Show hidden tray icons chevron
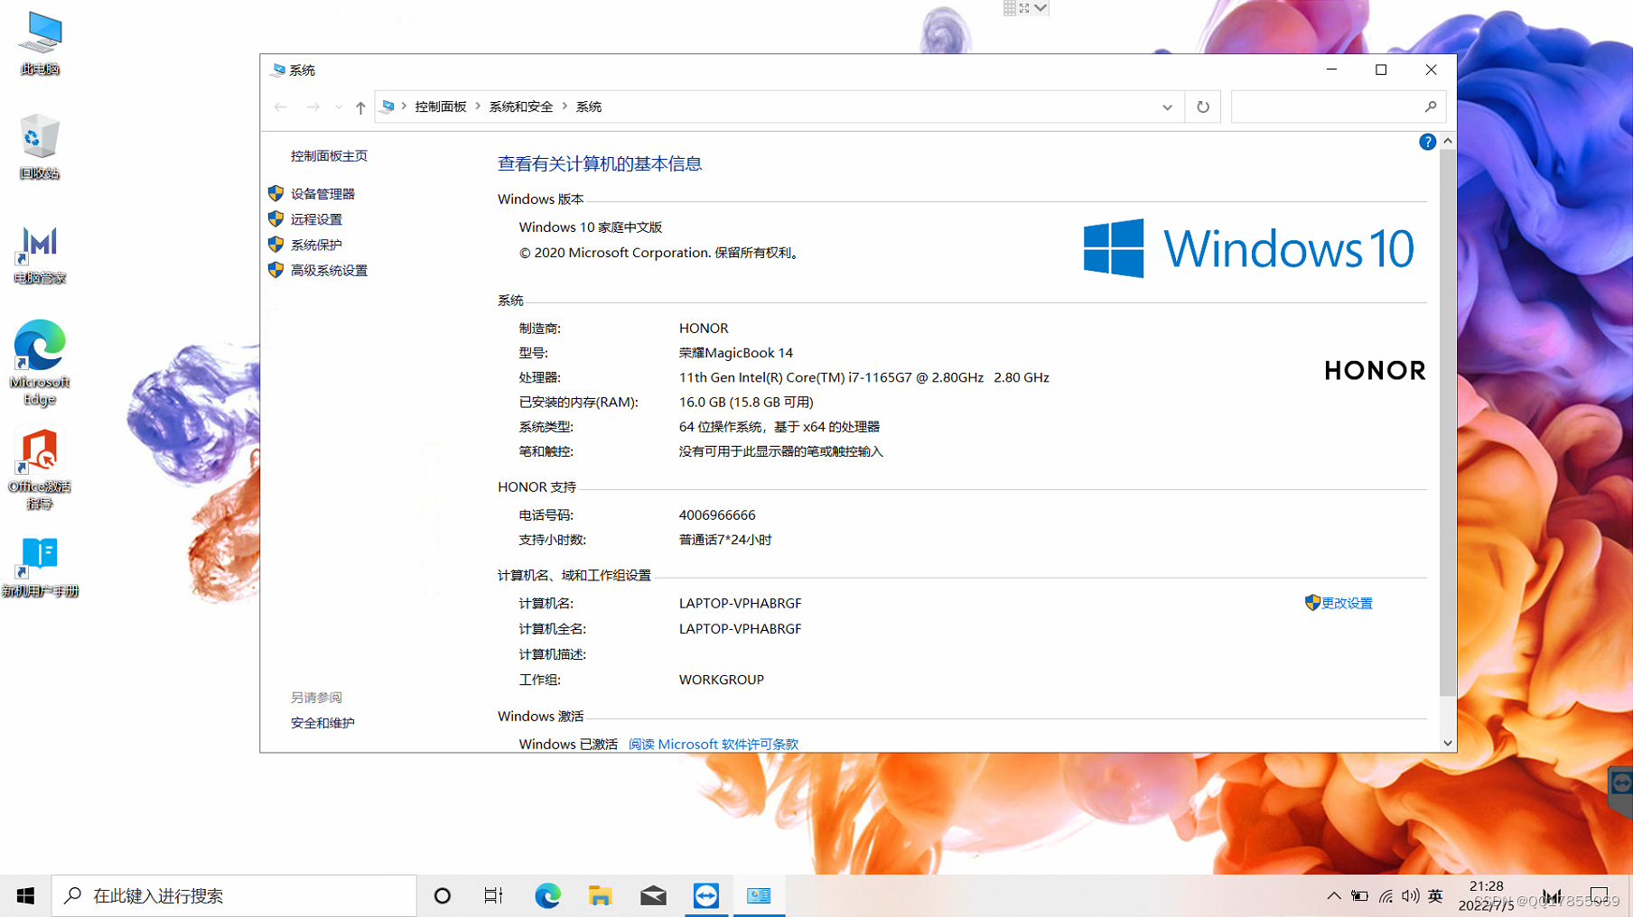This screenshot has height=917, width=1633. click(1333, 896)
